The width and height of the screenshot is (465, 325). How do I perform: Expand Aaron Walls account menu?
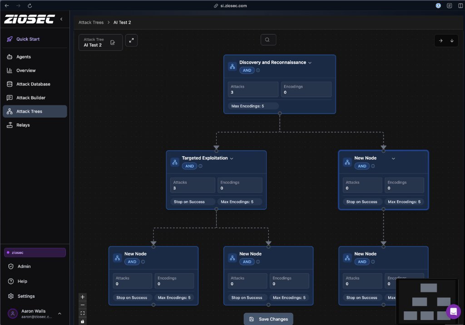59,314
